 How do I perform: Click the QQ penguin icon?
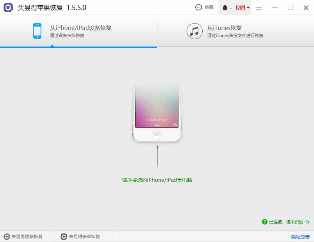[225, 8]
